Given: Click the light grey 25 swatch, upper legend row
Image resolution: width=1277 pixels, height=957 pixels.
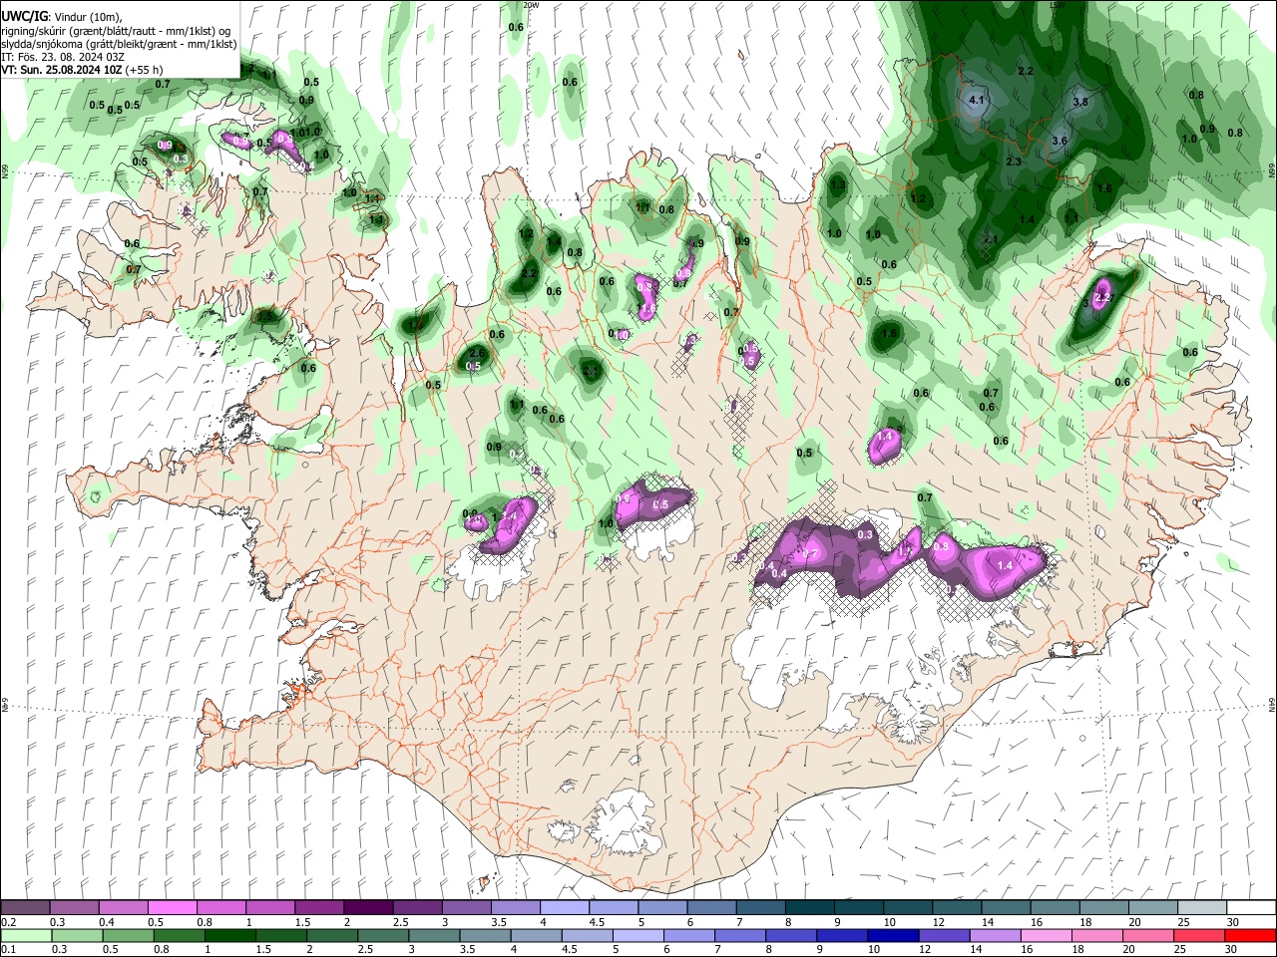Looking at the screenshot, I should (x=1202, y=908).
